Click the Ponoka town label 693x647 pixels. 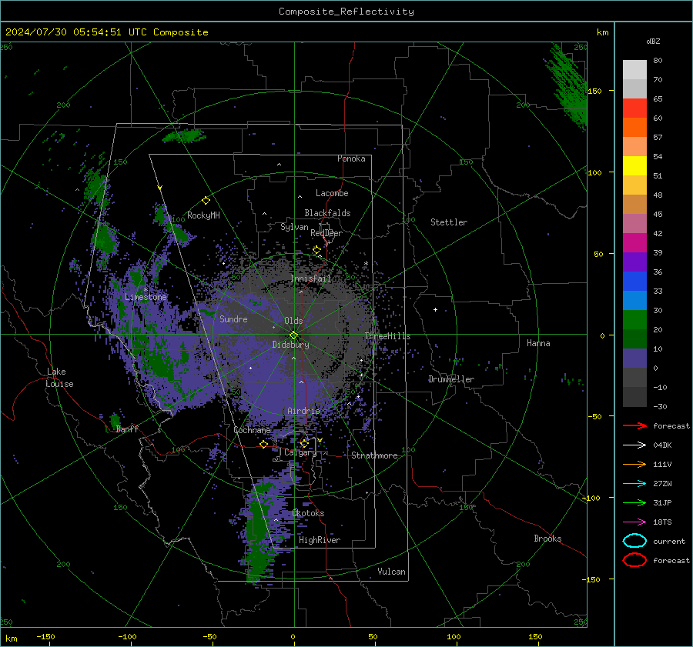[351, 158]
